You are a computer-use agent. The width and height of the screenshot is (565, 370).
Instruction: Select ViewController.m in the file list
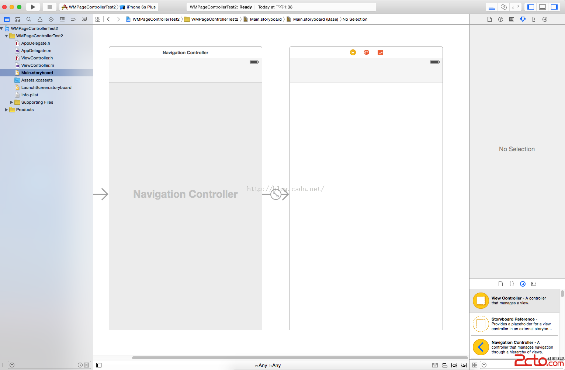coord(37,65)
